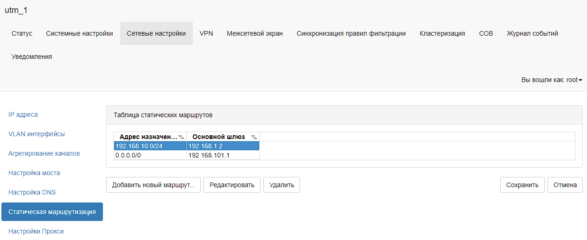This screenshot has width=587, height=240.
Task: Open the Уведомления tab
Action: point(32,57)
